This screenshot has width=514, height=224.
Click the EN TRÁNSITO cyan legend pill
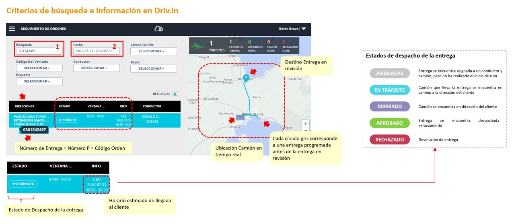tap(390, 90)
